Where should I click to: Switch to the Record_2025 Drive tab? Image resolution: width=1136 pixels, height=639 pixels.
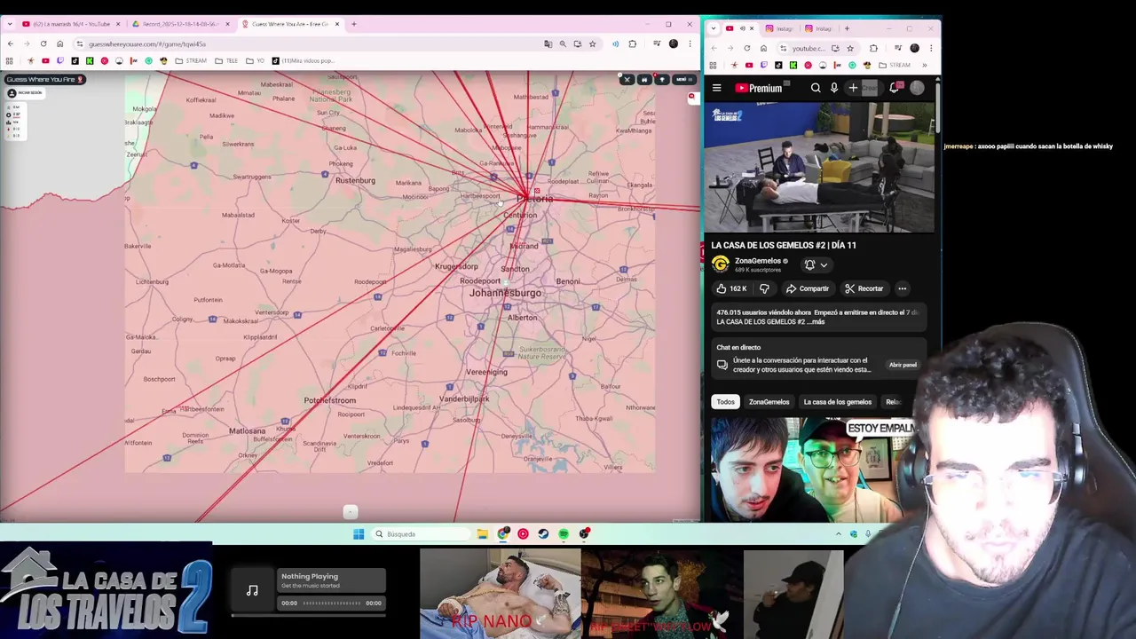click(178, 24)
